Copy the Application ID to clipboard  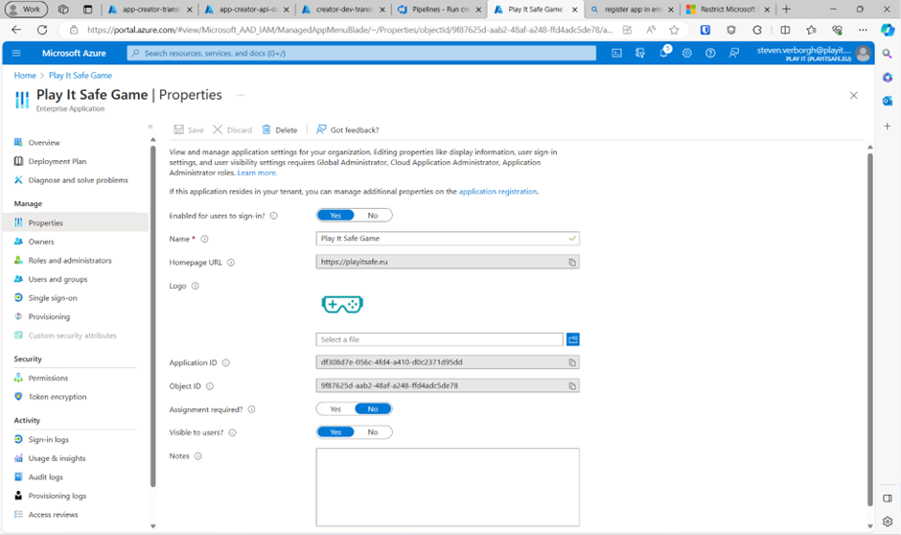coord(572,363)
